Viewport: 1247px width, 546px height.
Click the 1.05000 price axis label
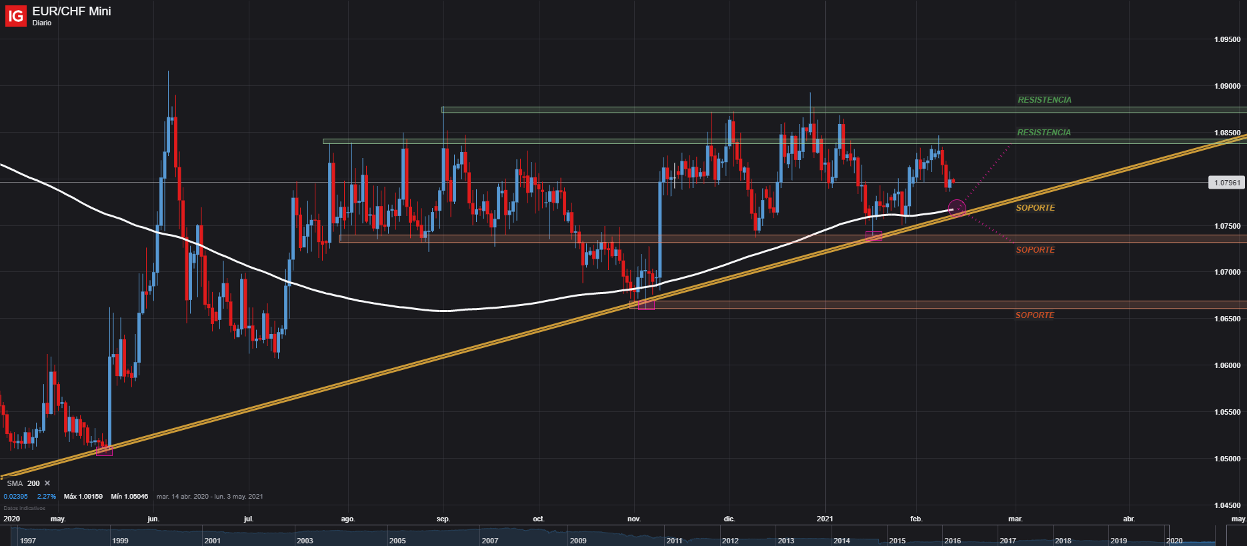(x=1228, y=459)
